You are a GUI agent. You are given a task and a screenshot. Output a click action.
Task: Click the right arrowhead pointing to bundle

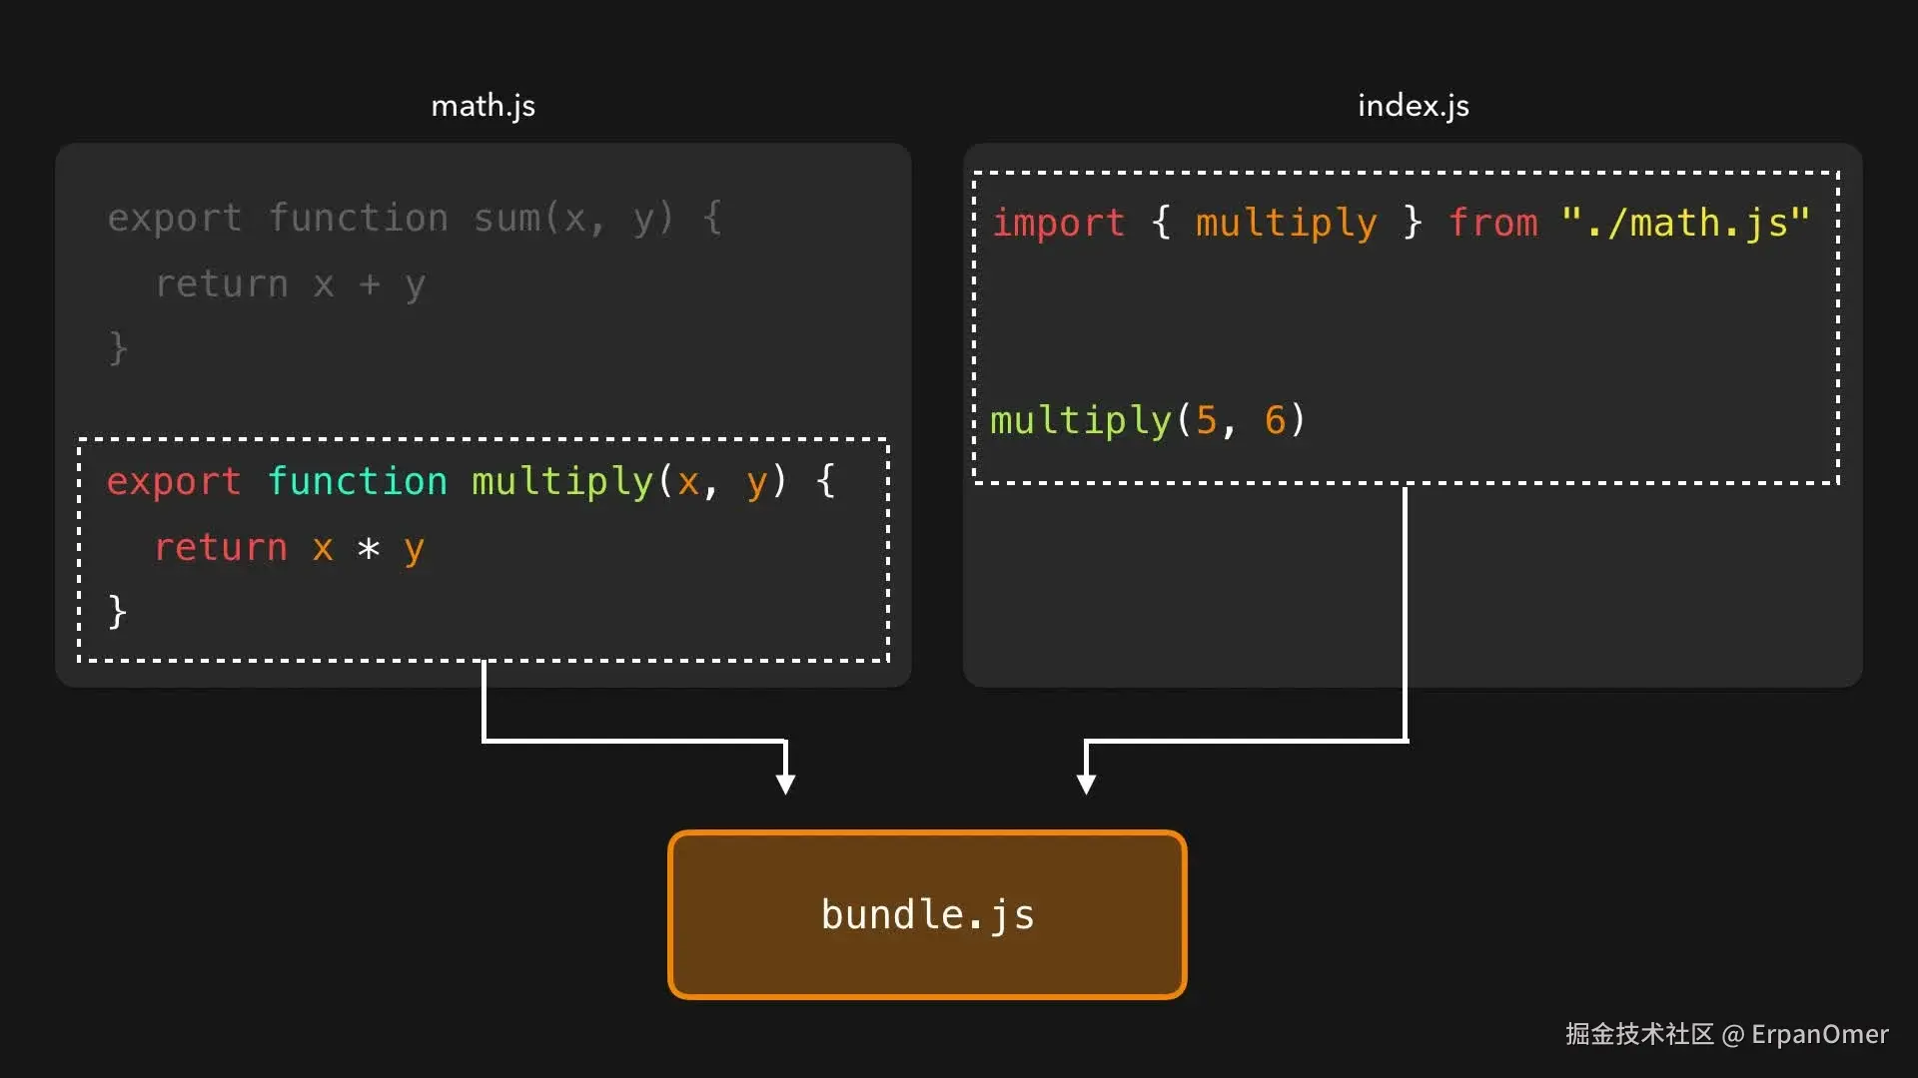pyautogui.click(x=1086, y=783)
